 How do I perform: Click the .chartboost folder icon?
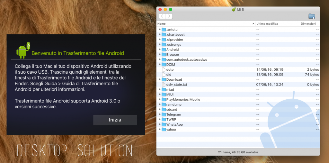click(x=164, y=34)
